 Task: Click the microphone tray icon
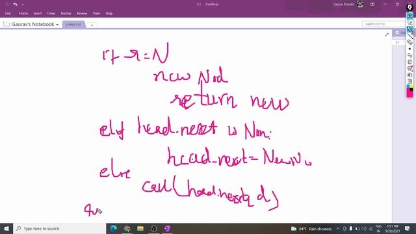point(351,229)
